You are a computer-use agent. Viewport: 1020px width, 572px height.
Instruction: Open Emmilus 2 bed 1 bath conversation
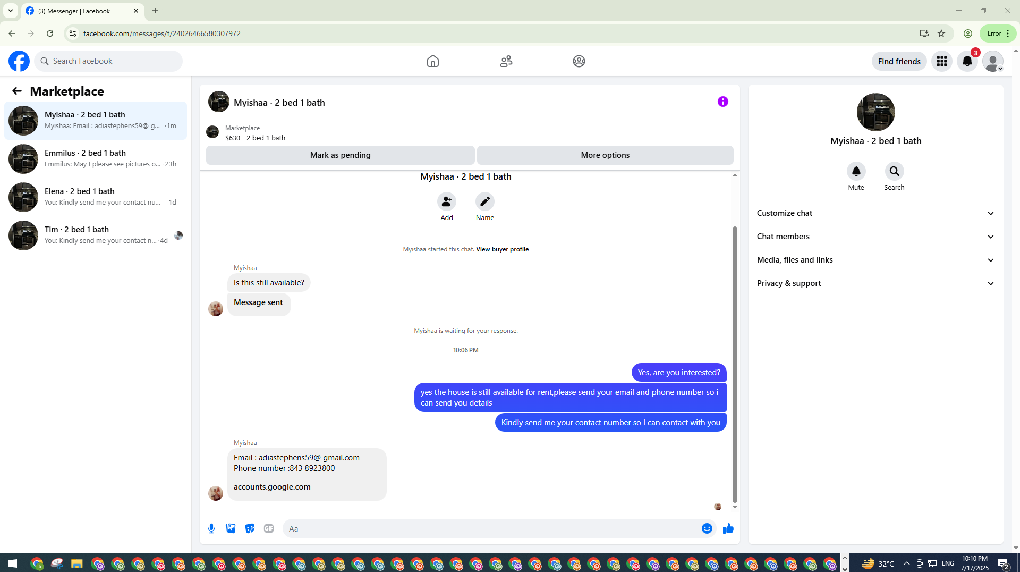click(x=96, y=159)
